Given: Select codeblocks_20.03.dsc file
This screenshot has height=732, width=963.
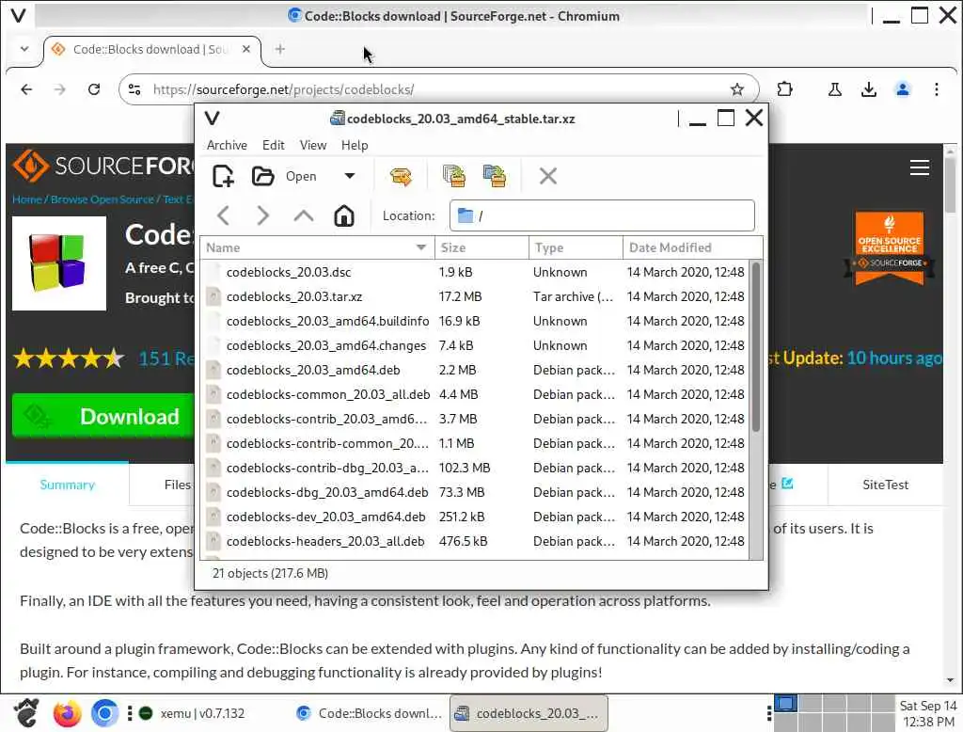Looking at the screenshot, I should [x=475, y=272].
